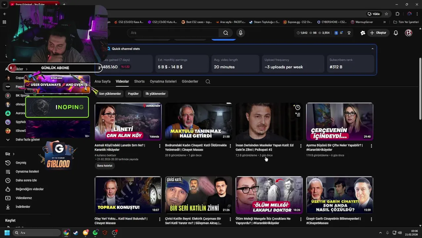The width and height of the screenshot is (422, 238).
Task: Click Chrome icon in taskbar
Action: (x=66, y=233)
